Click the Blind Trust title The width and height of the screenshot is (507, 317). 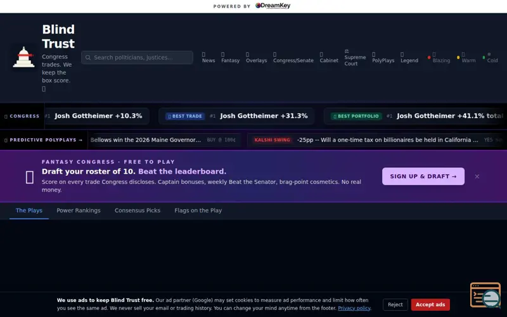[x=58, y=37]
